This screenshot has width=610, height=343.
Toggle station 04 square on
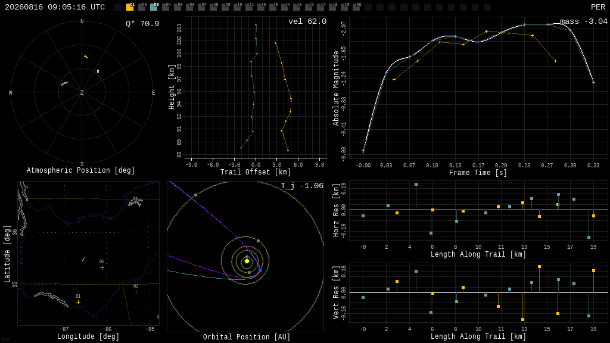tap(166, 7)
